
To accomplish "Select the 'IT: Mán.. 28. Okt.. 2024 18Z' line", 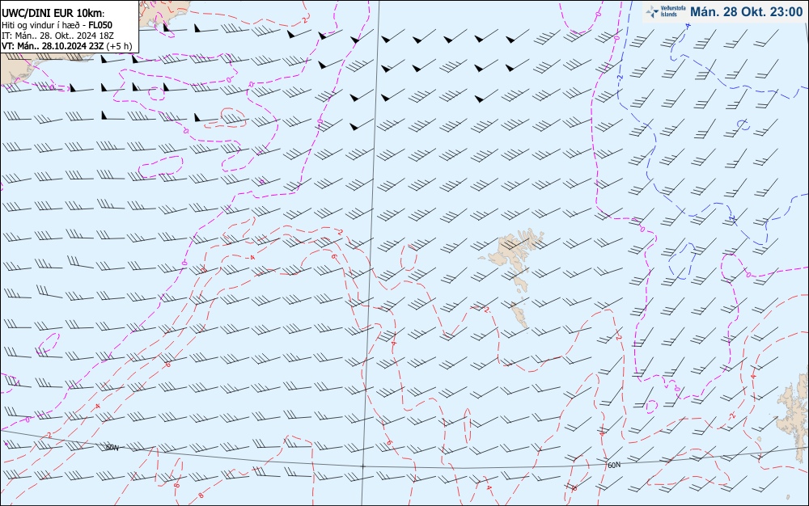I will click(57, 36).
